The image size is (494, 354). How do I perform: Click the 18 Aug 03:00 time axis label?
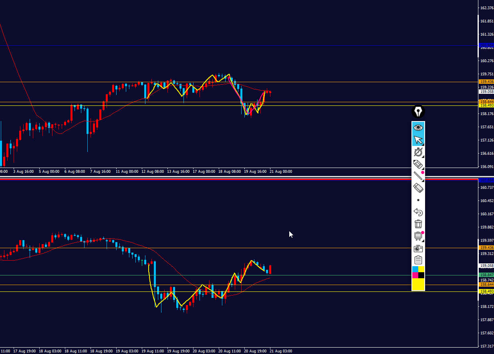click(50, 351)
